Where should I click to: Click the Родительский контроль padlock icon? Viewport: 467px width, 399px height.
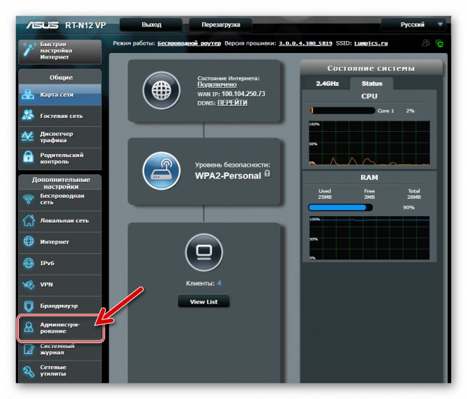[29, 158]
